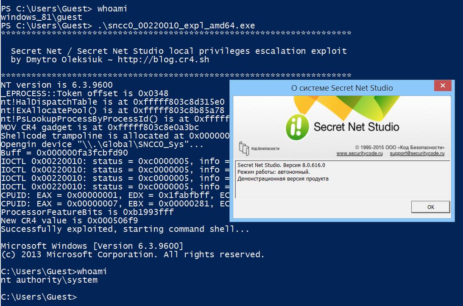Click 'Secret Net Studio' product name text
Image resolution: width=463 pixels, height=306 pixels.
coord(357,127)
